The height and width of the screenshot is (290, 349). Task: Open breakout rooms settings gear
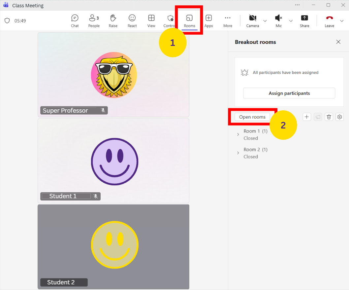339,117
